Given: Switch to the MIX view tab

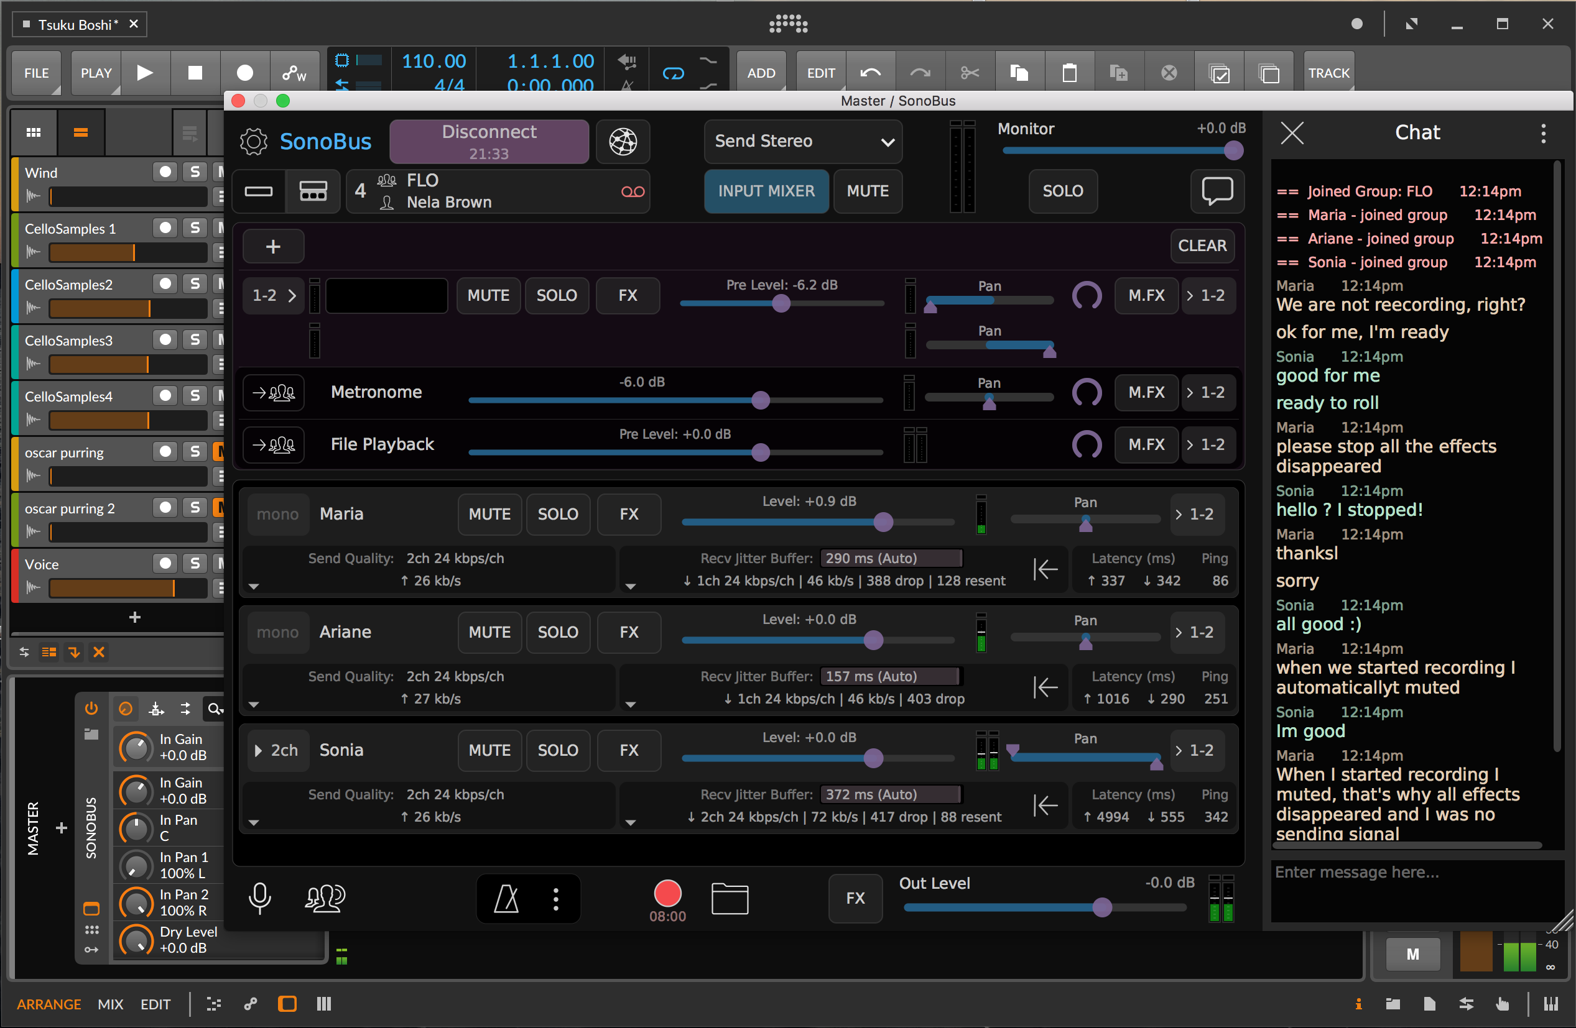Looking at the screenshot, I should [x=110, y=1004].
